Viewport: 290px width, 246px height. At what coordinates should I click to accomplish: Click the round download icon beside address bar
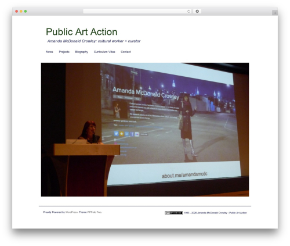pos(197,12)
